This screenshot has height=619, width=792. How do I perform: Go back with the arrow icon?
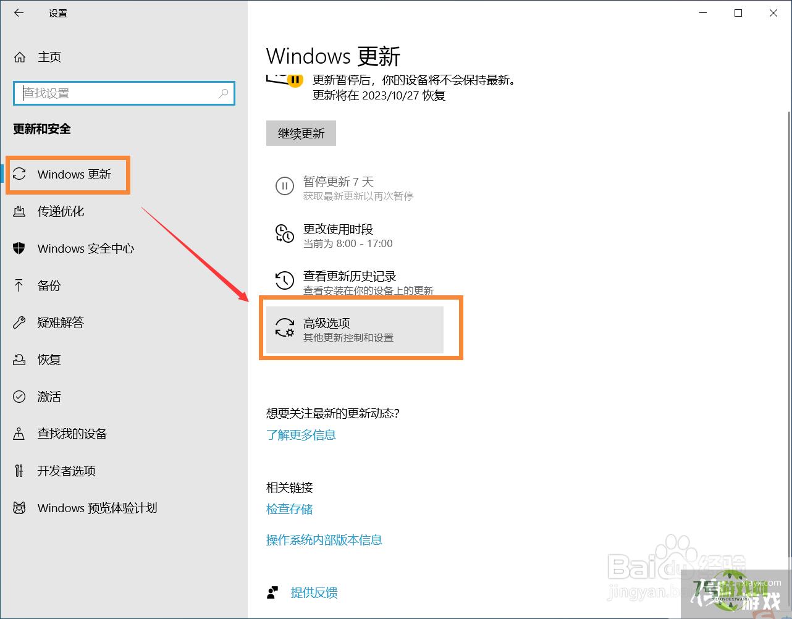(19, 13)
